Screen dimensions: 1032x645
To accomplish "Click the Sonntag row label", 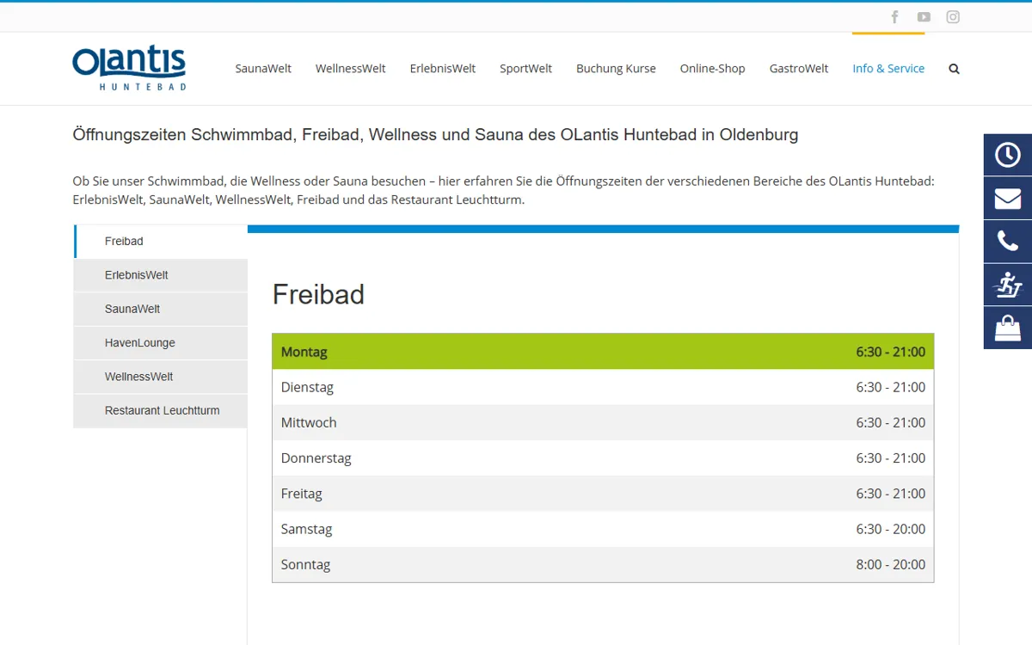I will tap(305, 565).
